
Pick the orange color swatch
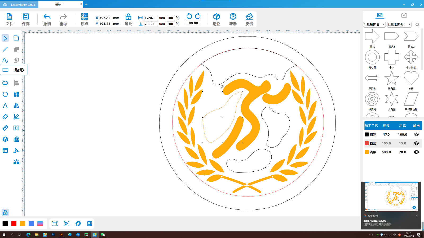(23, 224)
